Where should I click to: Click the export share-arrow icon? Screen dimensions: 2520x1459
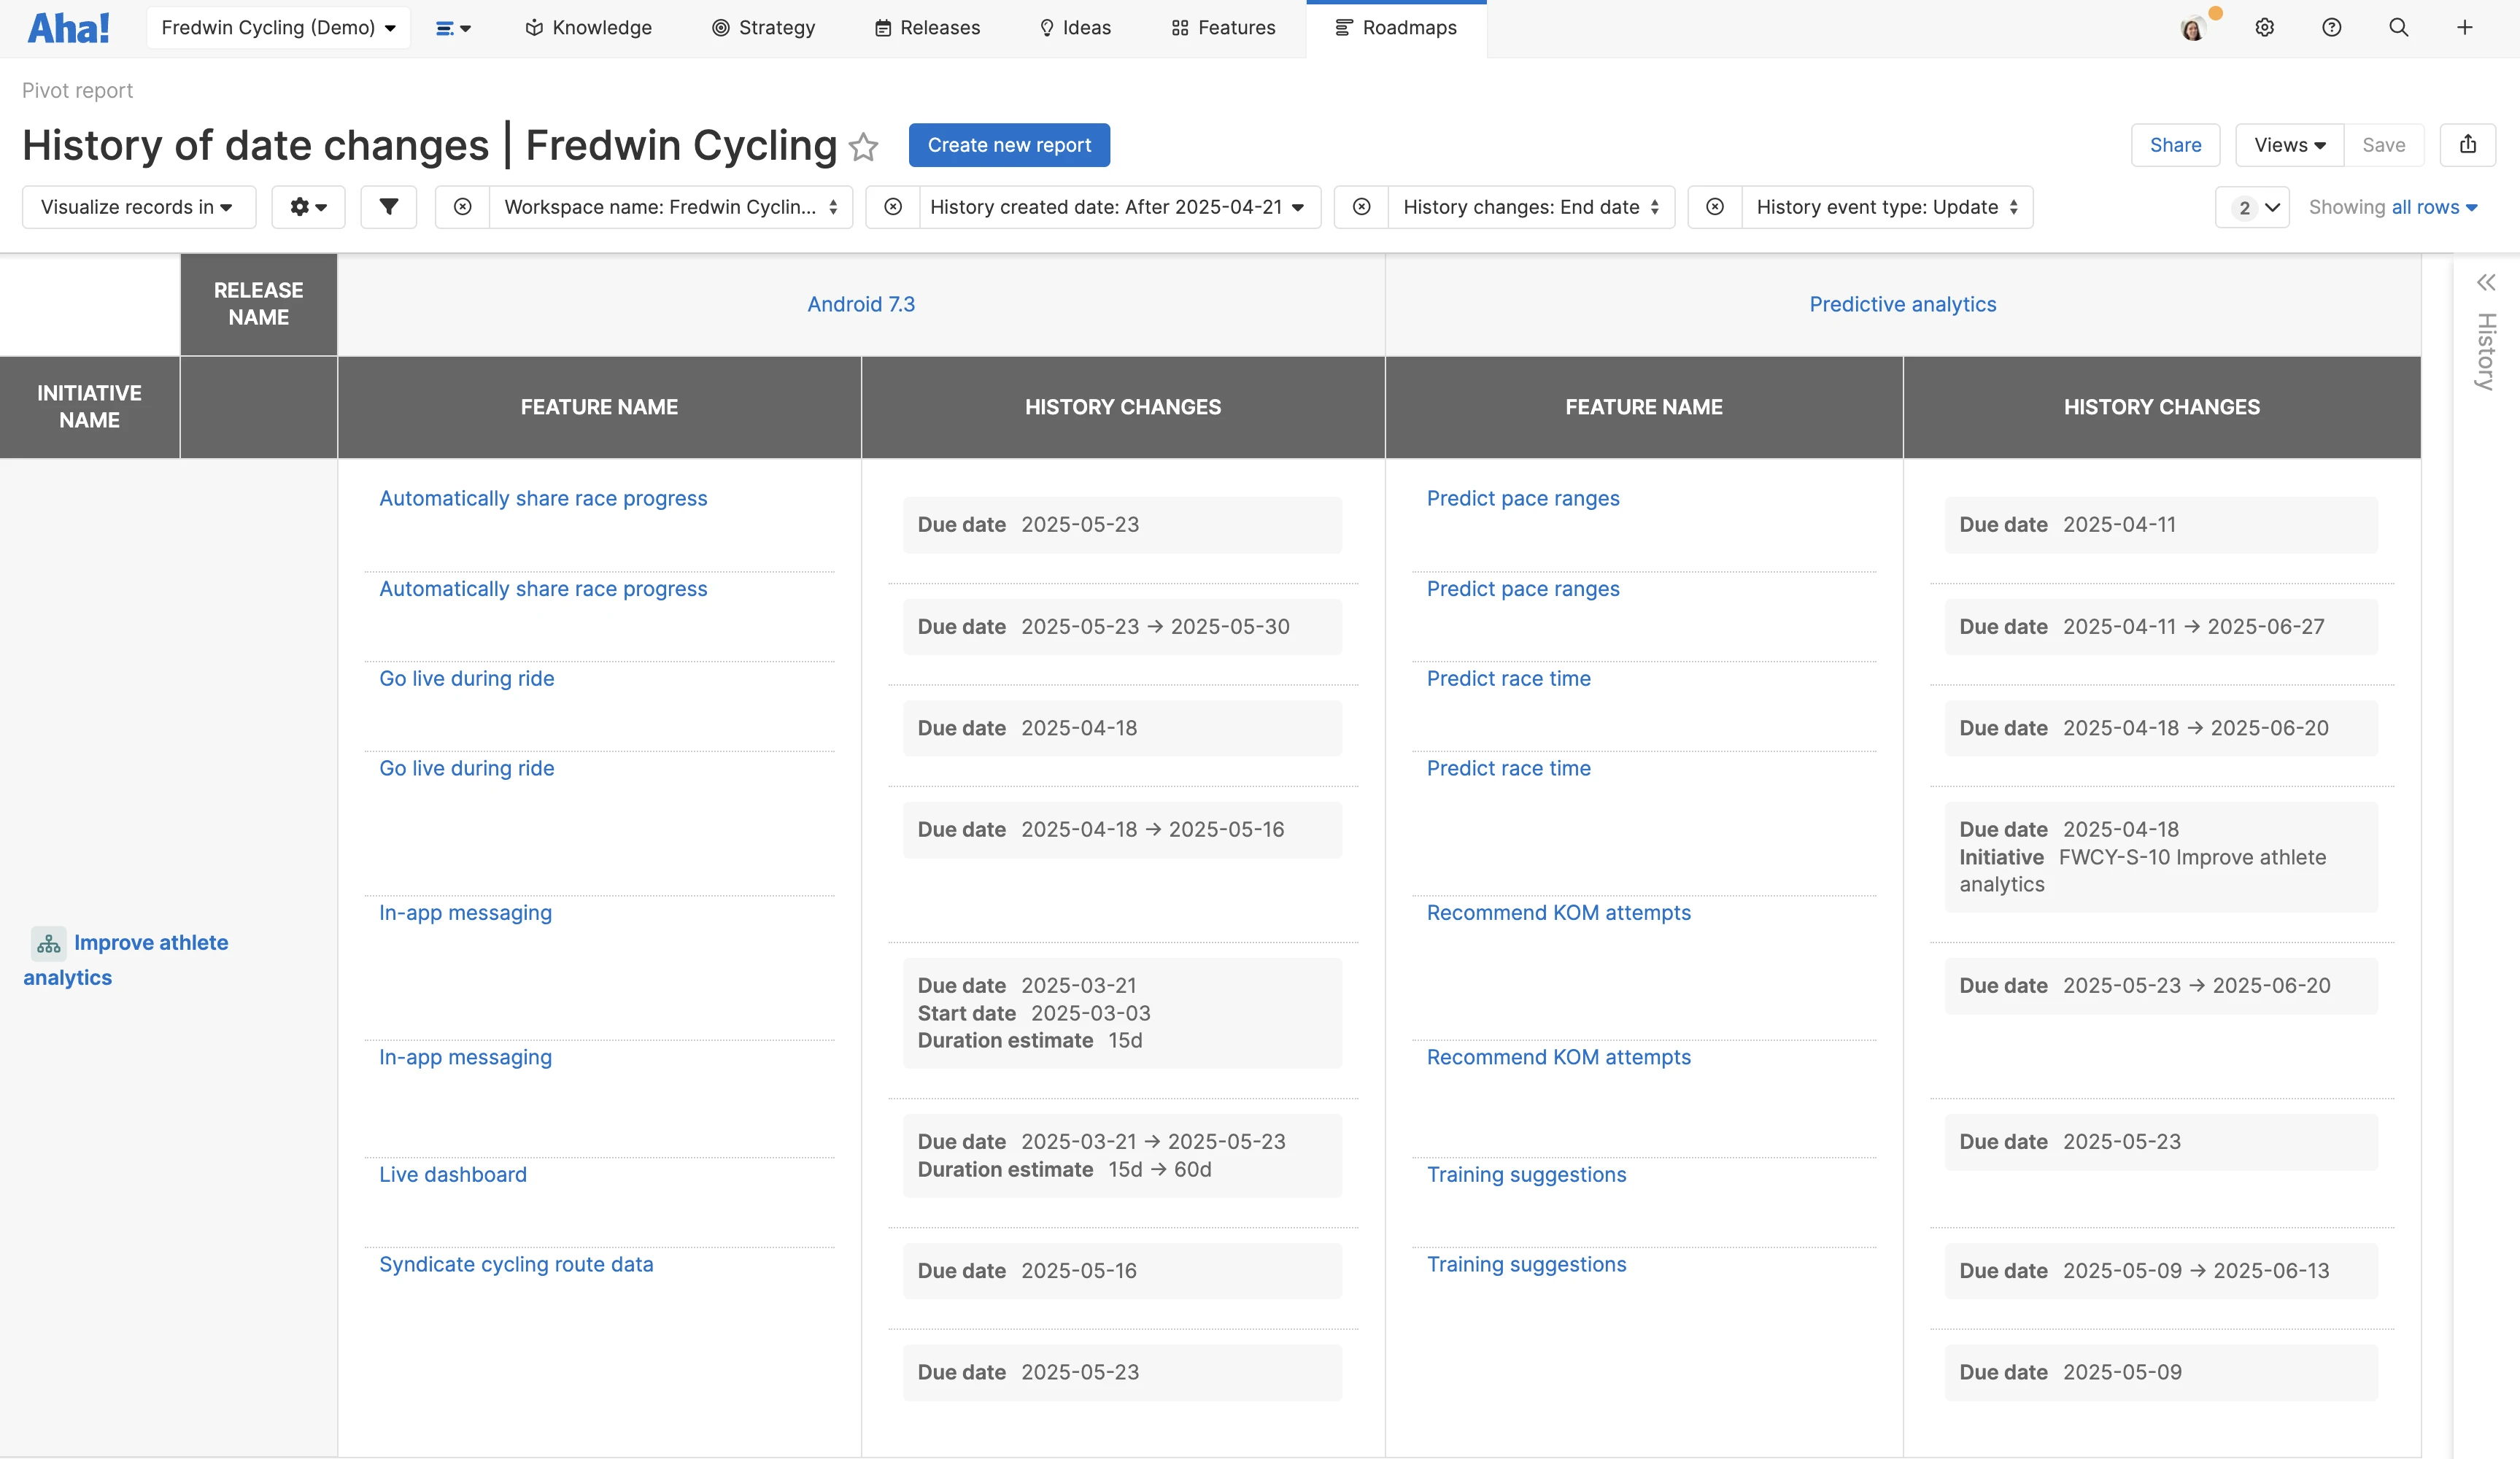tap(2467, 145)
